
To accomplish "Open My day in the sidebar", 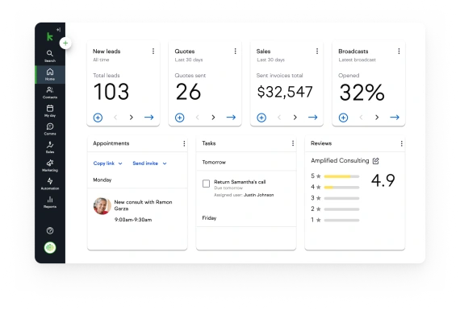I will coord(50,111).
